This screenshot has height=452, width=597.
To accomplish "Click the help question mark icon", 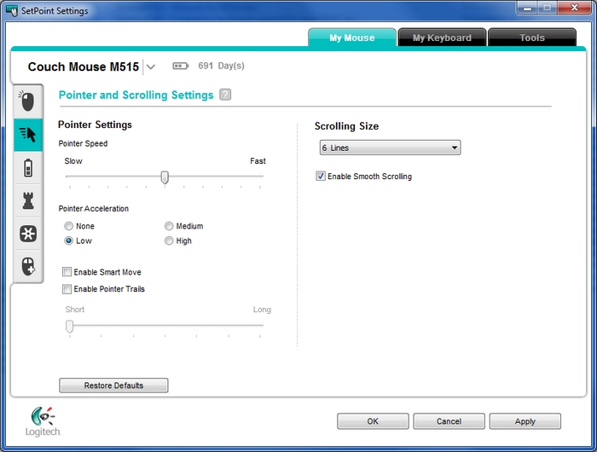I will (x=225, y=95).
